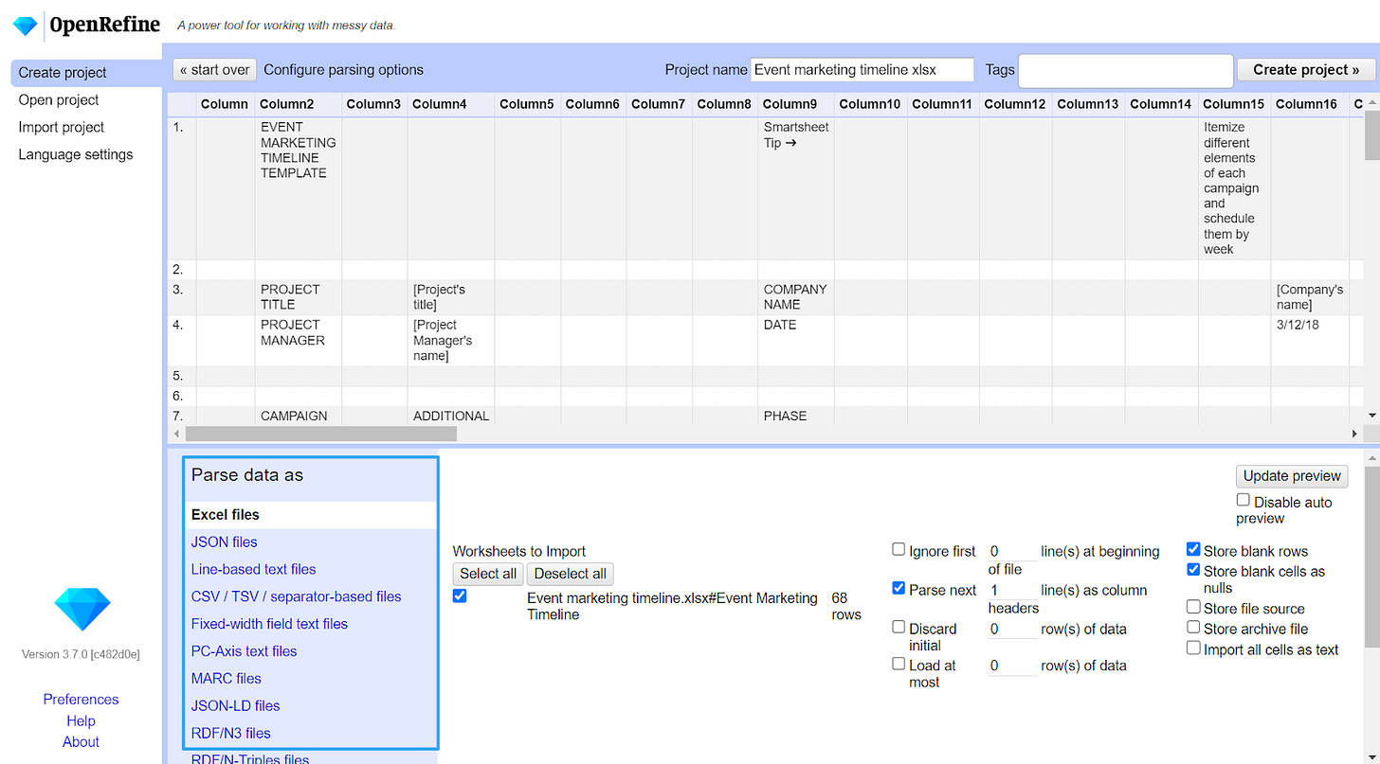Click the OpenRefine diamond logo icon

(25, 26)
